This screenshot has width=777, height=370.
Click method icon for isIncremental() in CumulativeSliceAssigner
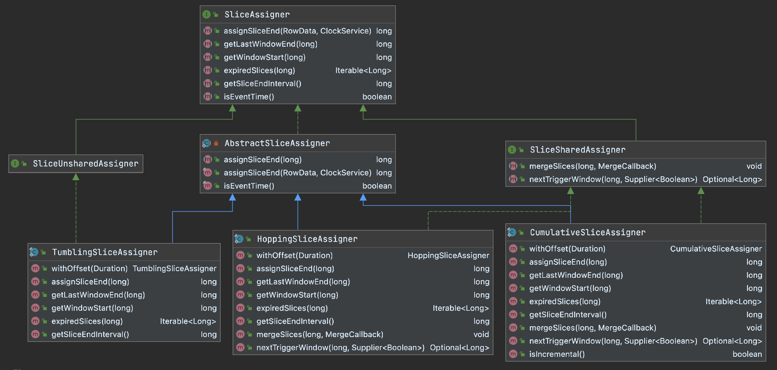[513, 354]
